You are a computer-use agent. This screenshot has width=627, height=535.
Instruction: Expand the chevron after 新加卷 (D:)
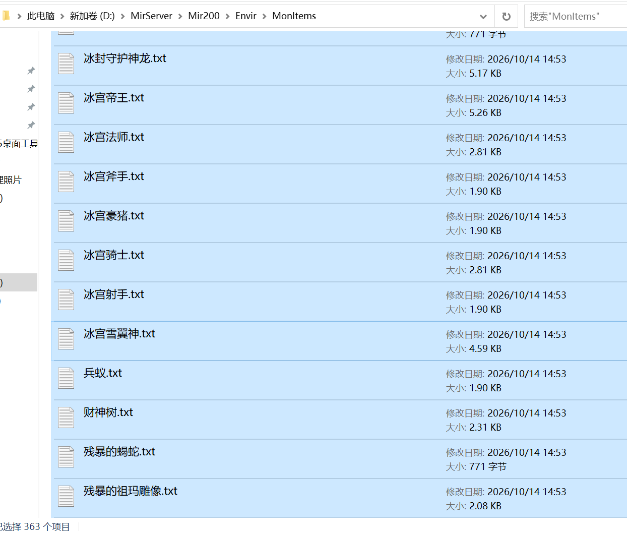122,16
